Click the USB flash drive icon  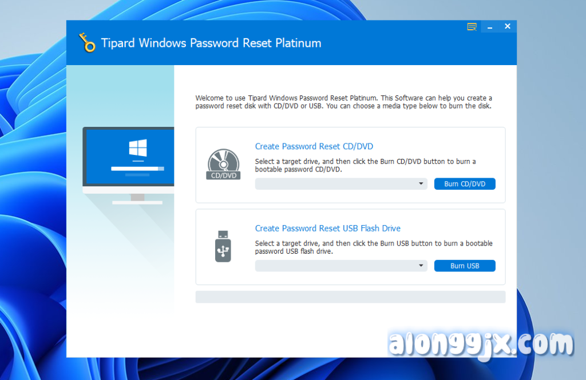point(223,246)
